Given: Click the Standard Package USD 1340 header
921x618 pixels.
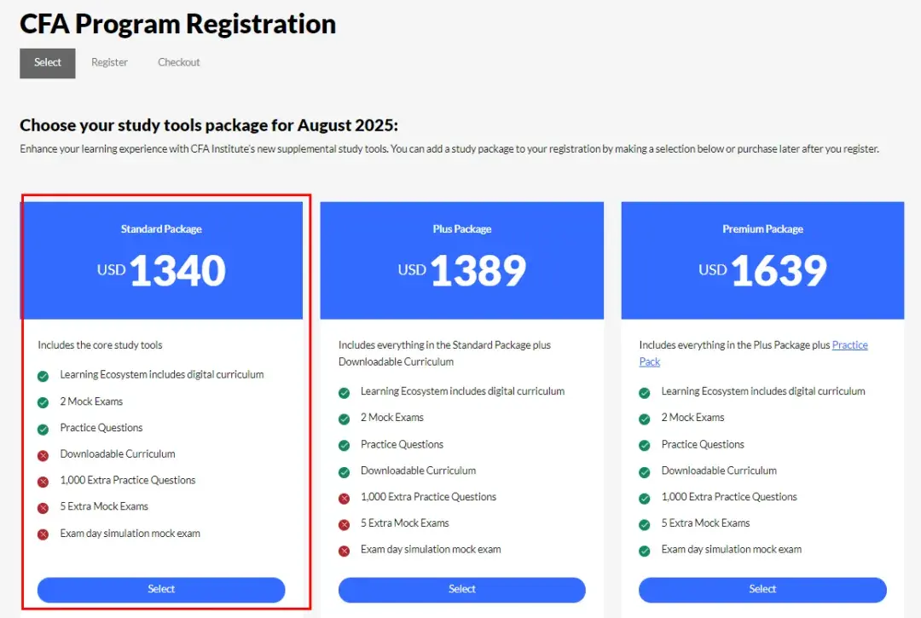Looking at the screenshot, I should click(161, 261).
